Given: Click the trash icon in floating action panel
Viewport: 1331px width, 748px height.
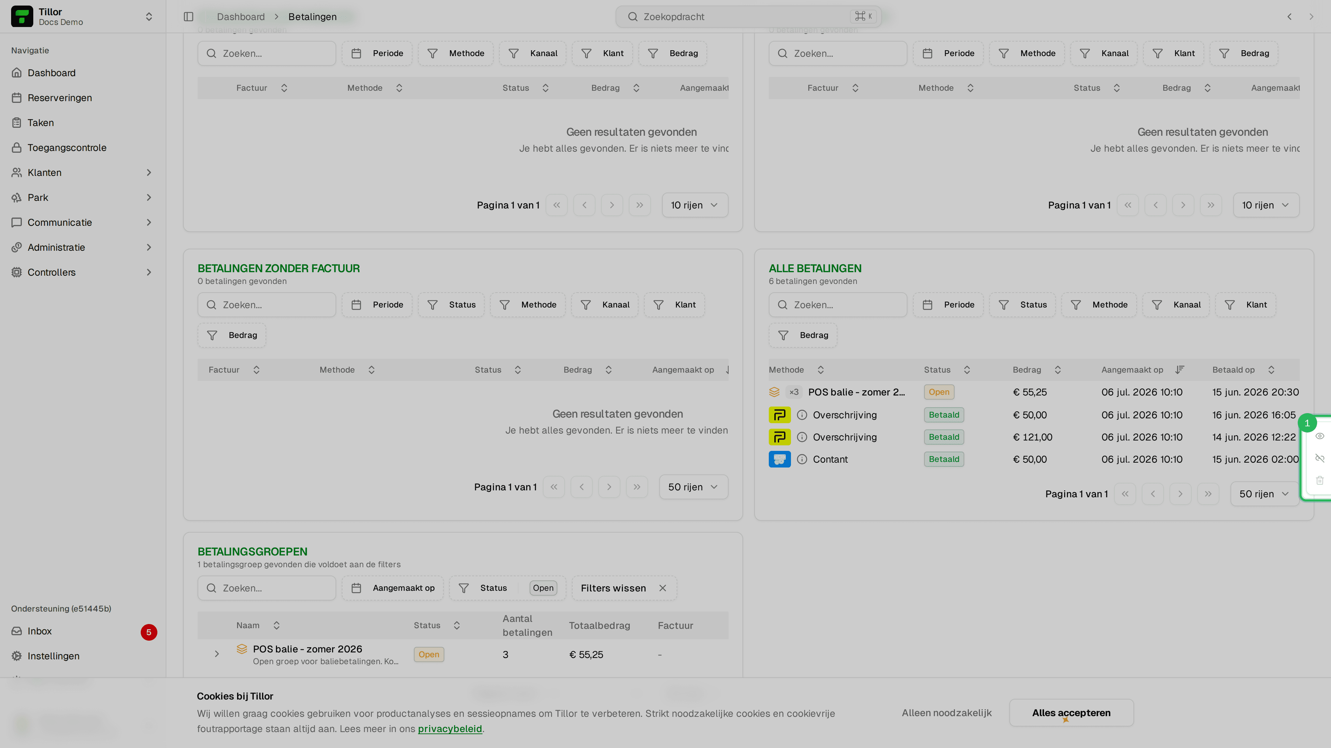Looking at the screenshot, I should click(x=1320, y=481).
